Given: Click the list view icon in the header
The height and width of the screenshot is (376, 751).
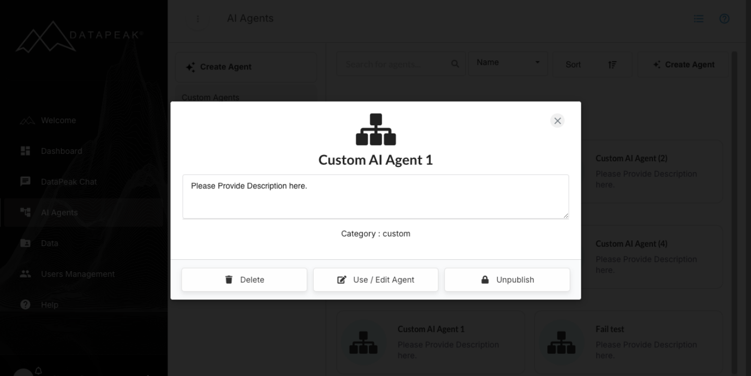Looking at the screenshot, I should click(698, 18).
